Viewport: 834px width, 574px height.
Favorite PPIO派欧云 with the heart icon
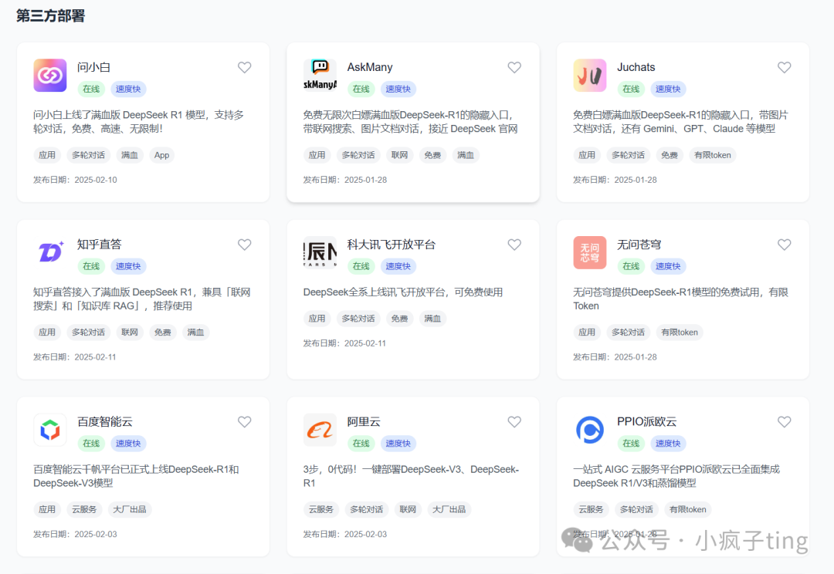coord(784,421)
